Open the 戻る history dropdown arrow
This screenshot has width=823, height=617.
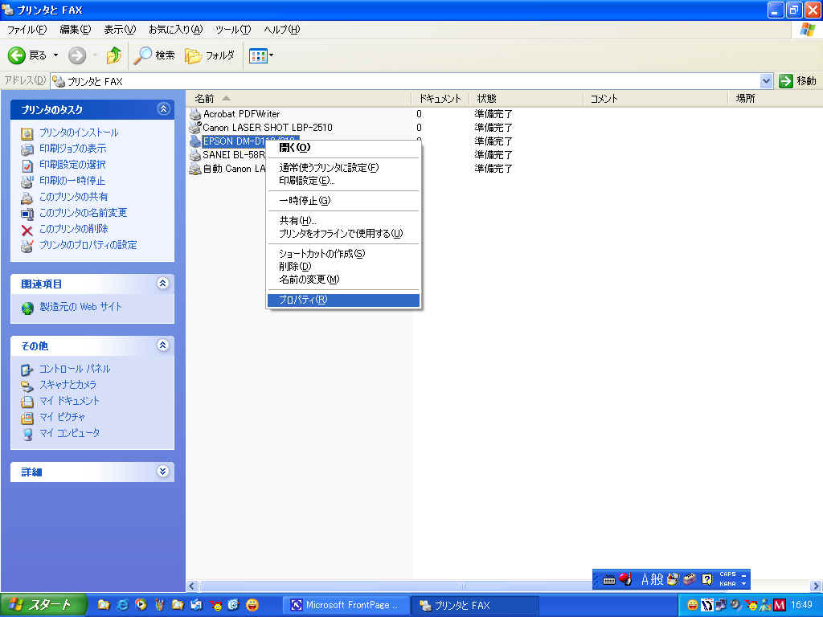(x=55, y=55)
